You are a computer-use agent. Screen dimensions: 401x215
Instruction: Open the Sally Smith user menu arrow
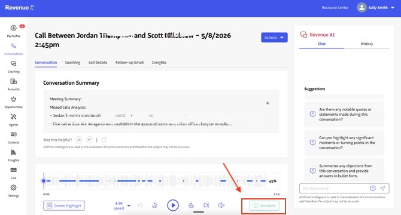tap(393, 8)
